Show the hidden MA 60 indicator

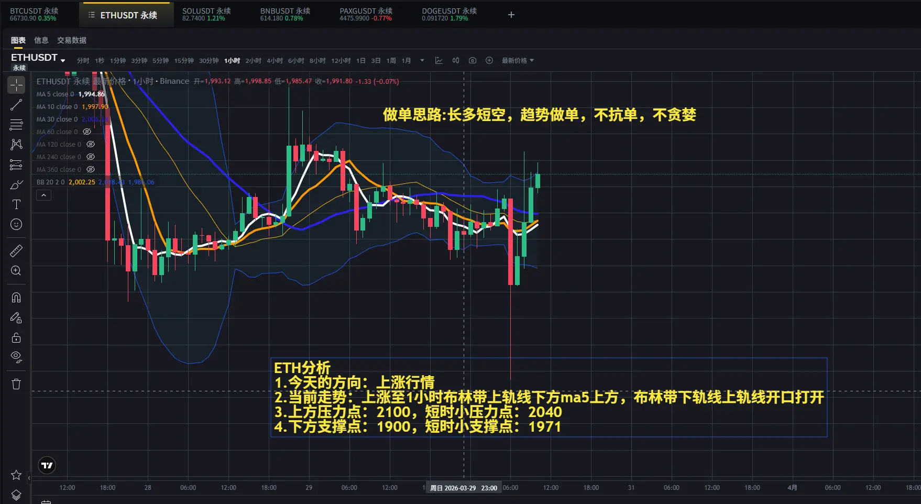87,132
